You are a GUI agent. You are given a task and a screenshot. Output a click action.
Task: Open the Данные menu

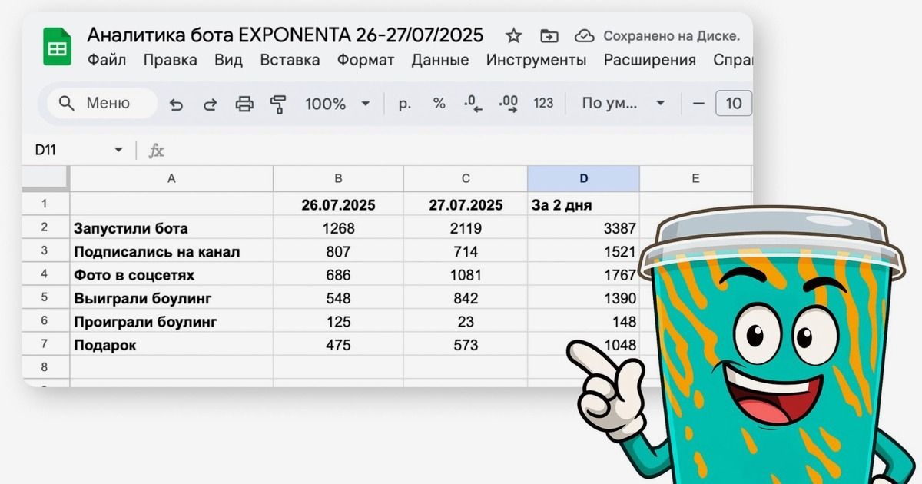point(439,60)
